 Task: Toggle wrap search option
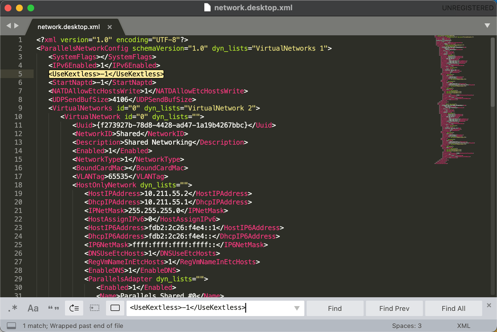click(74, 308)
